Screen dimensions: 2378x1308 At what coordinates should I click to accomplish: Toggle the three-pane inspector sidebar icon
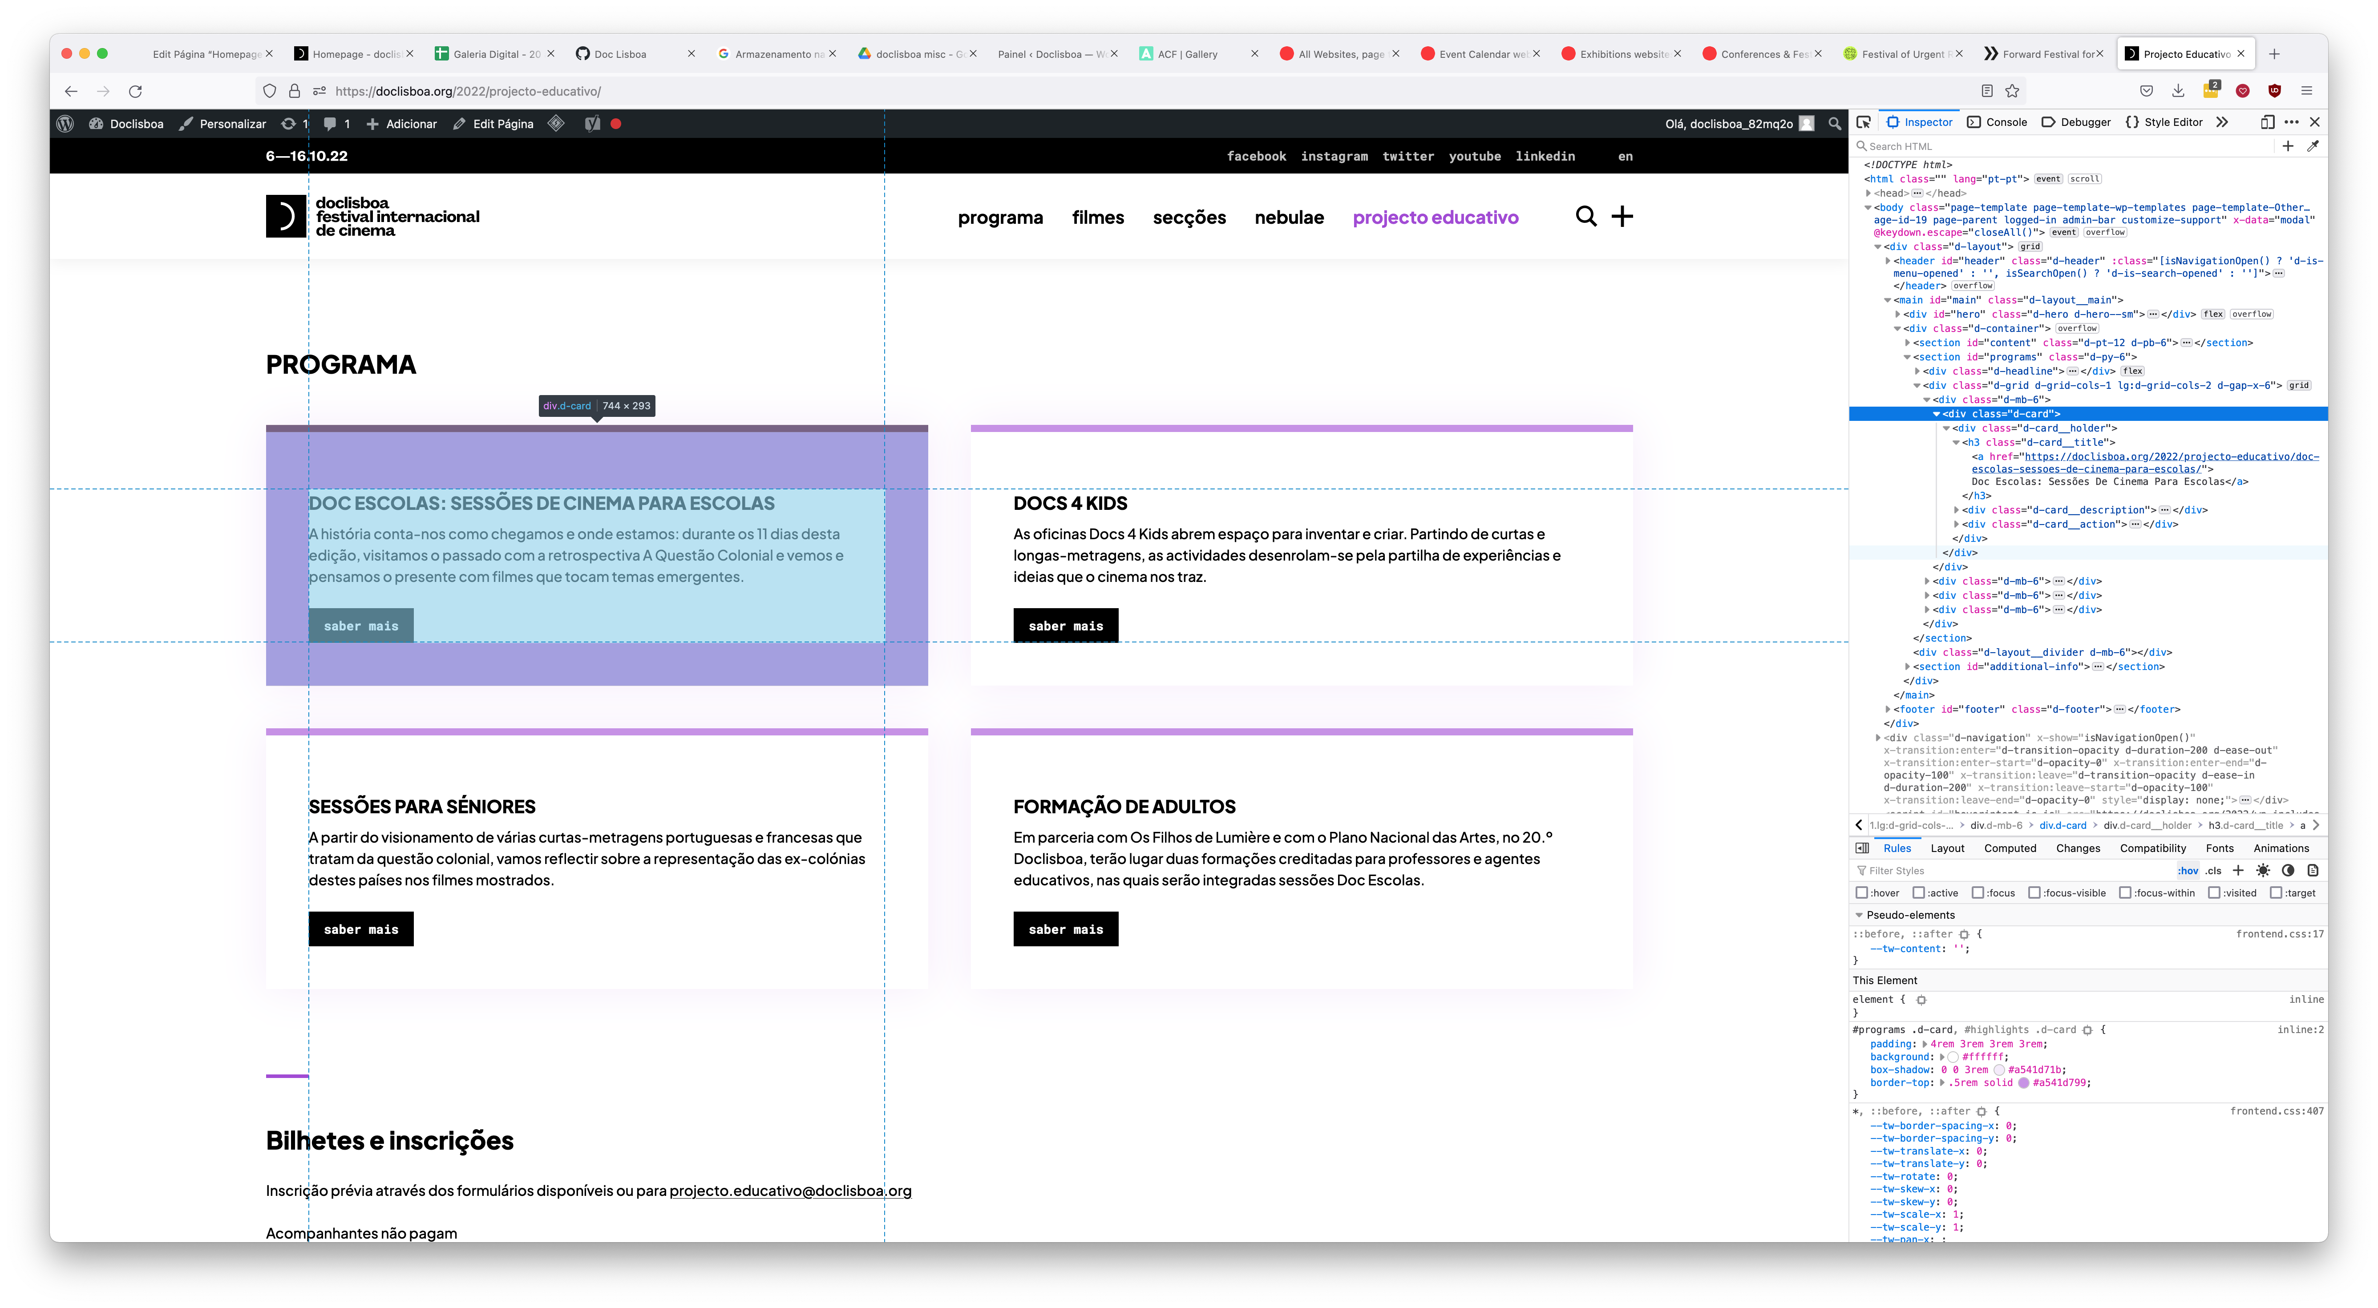tap(1862, 848)
